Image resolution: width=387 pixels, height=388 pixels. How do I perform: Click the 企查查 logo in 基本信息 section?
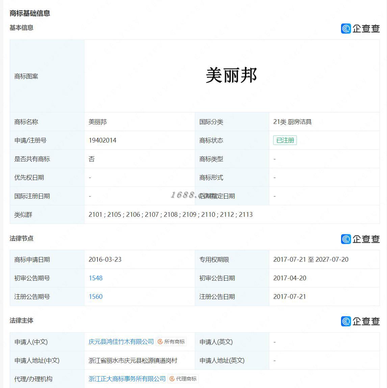(x=360, y=28)
